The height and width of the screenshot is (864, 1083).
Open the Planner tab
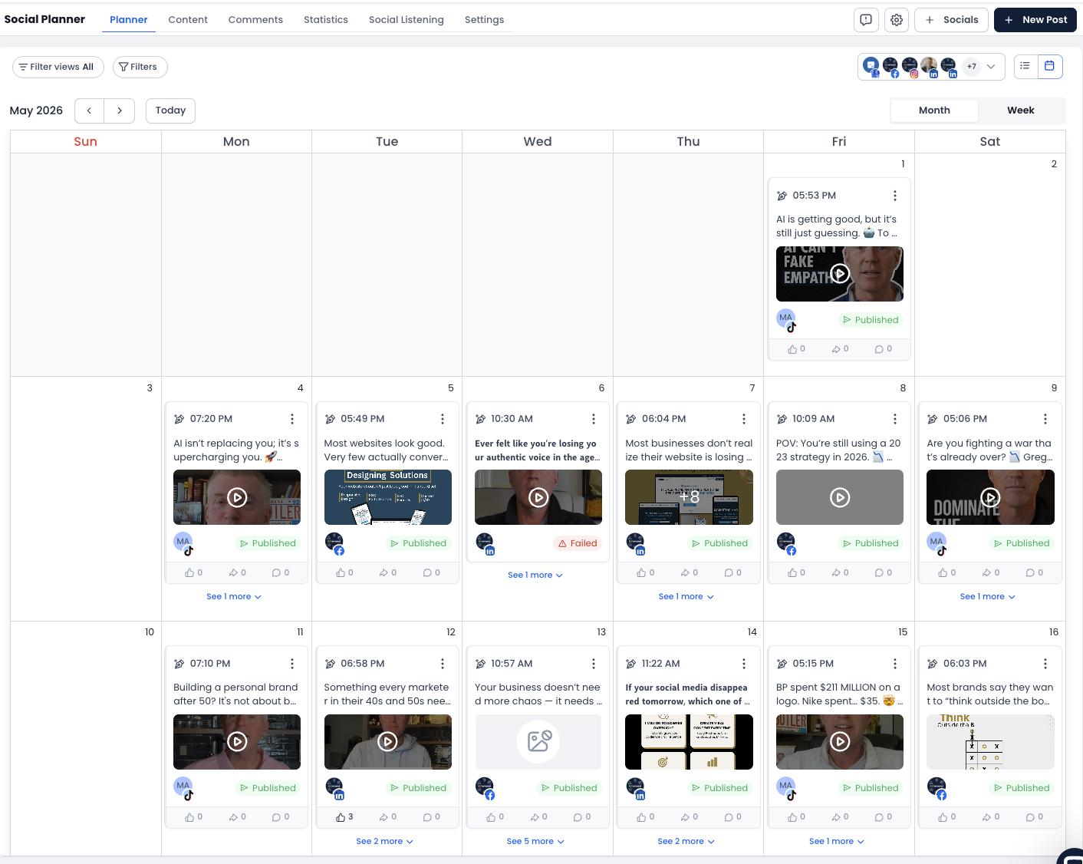[x=129, y=20]
